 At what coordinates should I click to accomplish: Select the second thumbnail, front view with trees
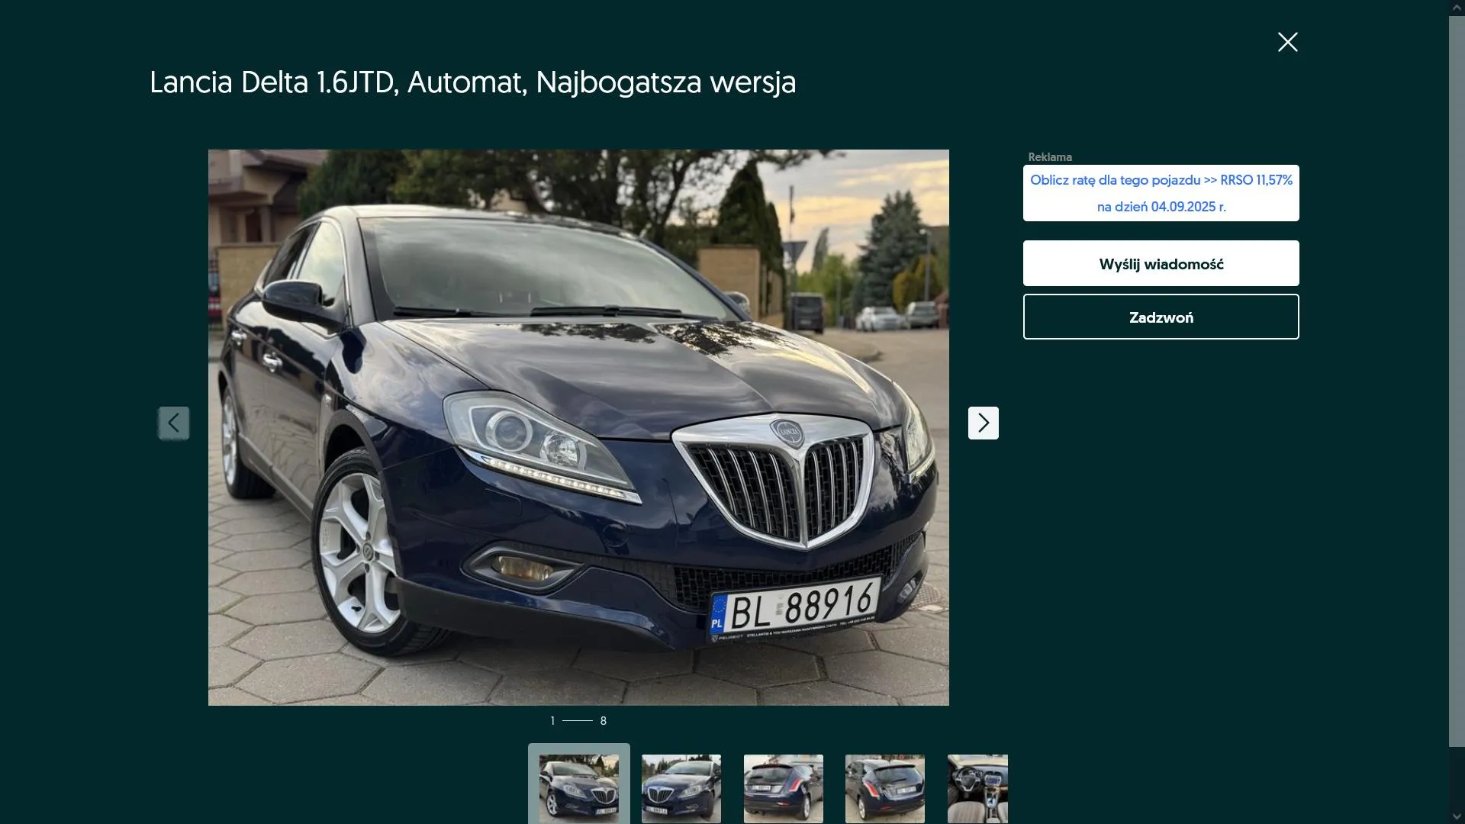click(x=681, y=788)
